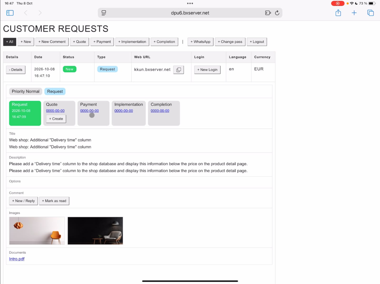The image size is (380, 284).
Task: Open Safari sidebar panel icon
Action: tap(10, 13)
